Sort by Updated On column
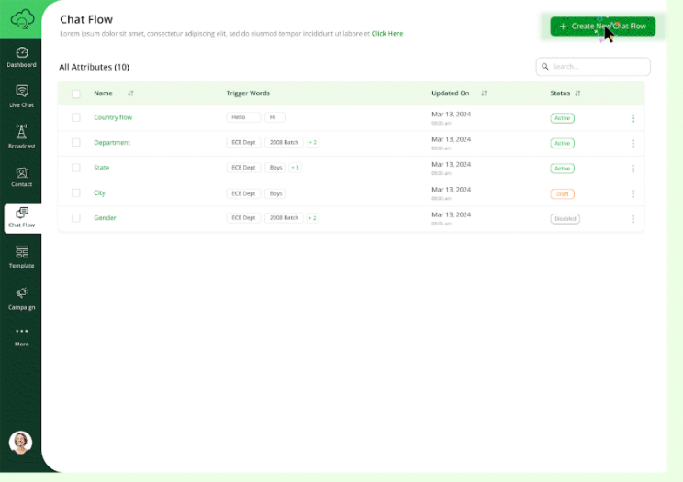Image resolution: width=683 pixels, height=482 pixels. [484, 93]
